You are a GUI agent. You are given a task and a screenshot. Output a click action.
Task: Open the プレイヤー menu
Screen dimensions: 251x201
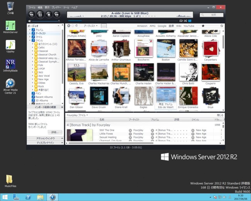click(56, 7)
